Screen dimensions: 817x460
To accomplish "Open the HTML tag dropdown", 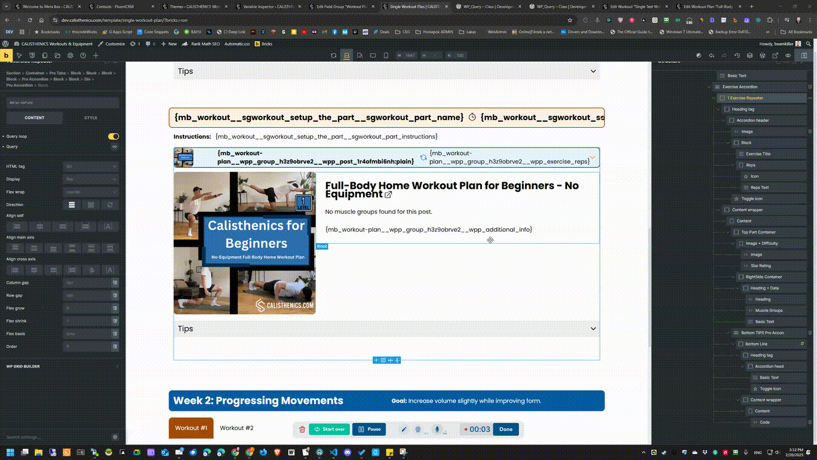I will coord(91,166).
